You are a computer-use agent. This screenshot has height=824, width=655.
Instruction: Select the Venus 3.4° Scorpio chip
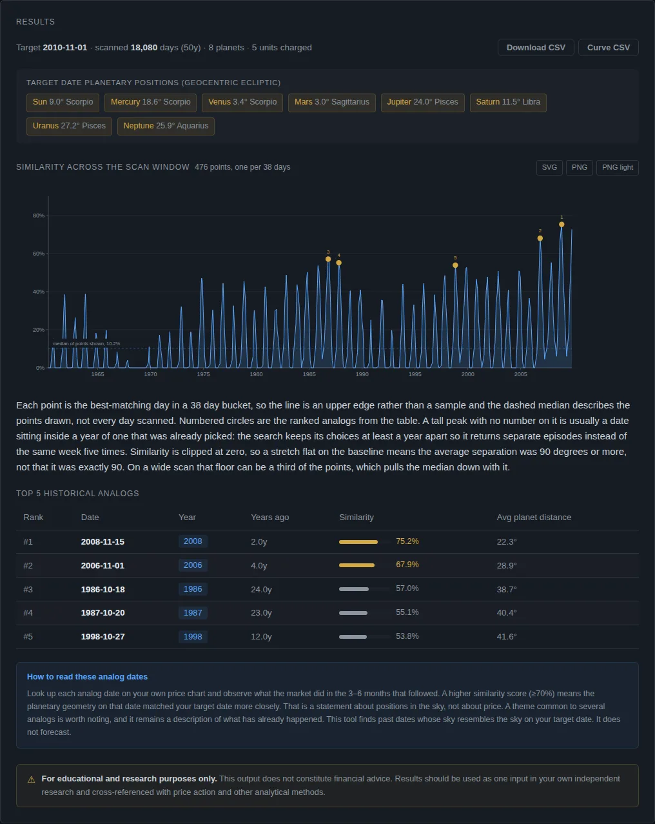point(242,103)
